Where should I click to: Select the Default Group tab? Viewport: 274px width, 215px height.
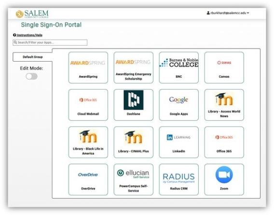pos(32,57)
